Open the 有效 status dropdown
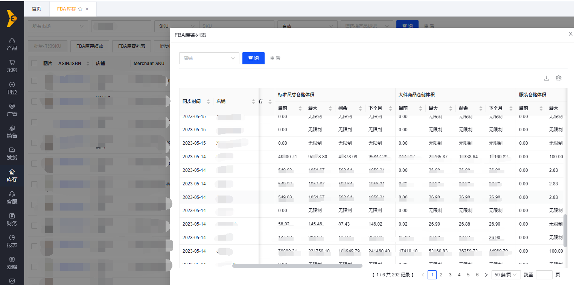 click(x=307, y=26)
